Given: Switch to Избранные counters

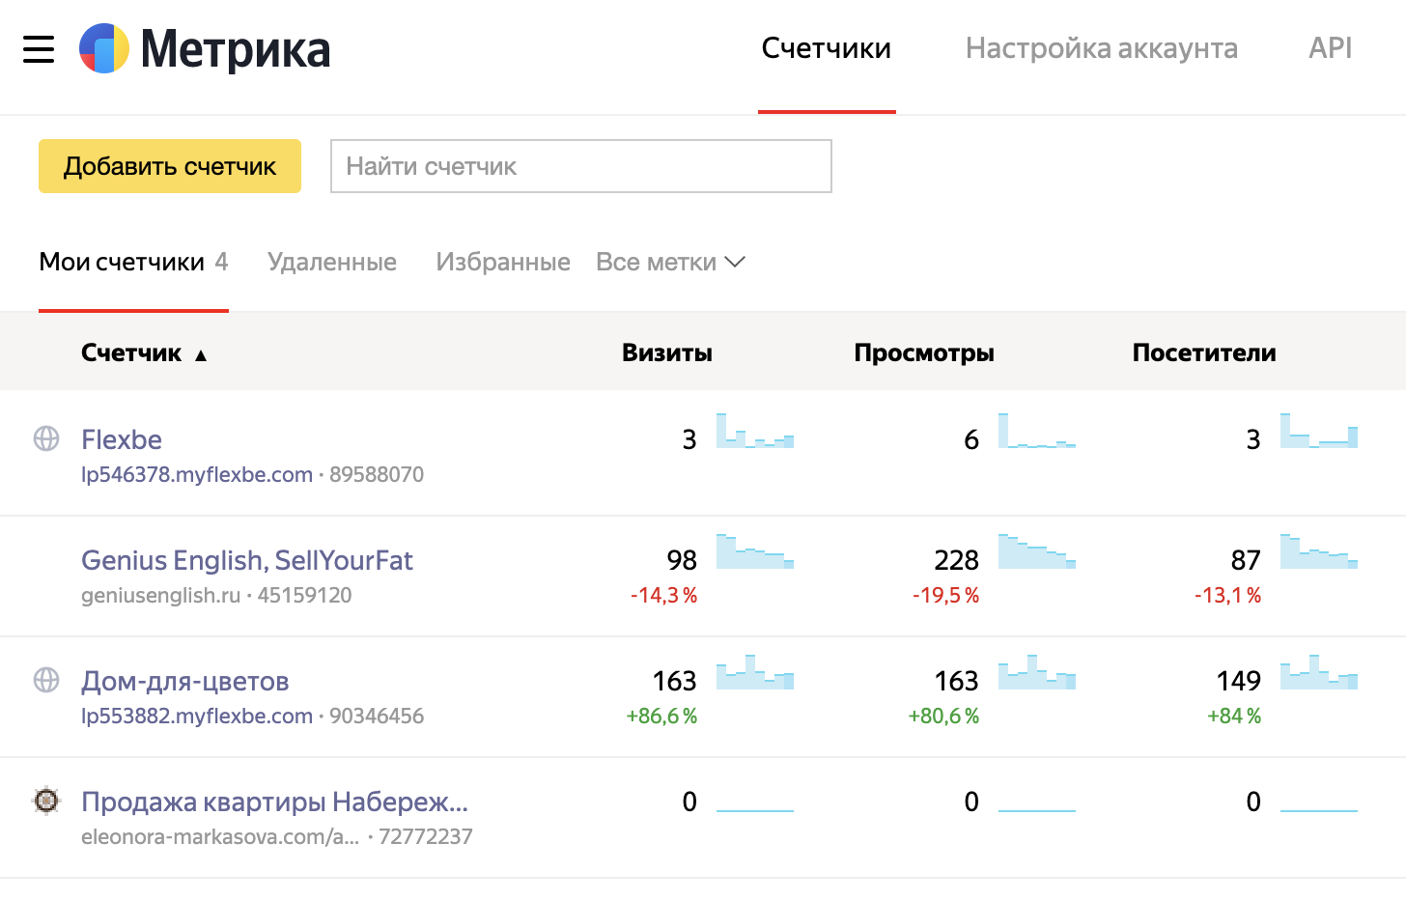Looking at the screenshot, I should point(502,262).
